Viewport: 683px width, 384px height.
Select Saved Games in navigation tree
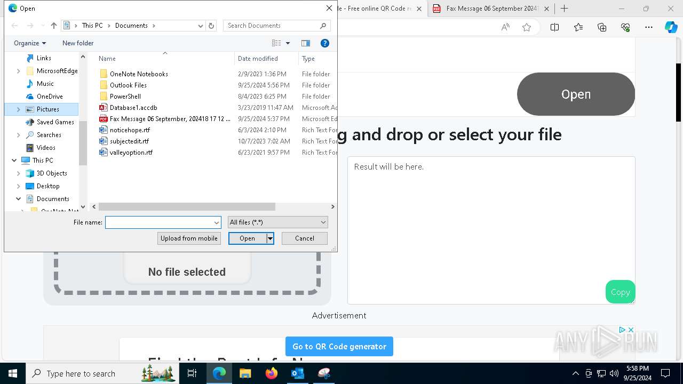point(55,122)
